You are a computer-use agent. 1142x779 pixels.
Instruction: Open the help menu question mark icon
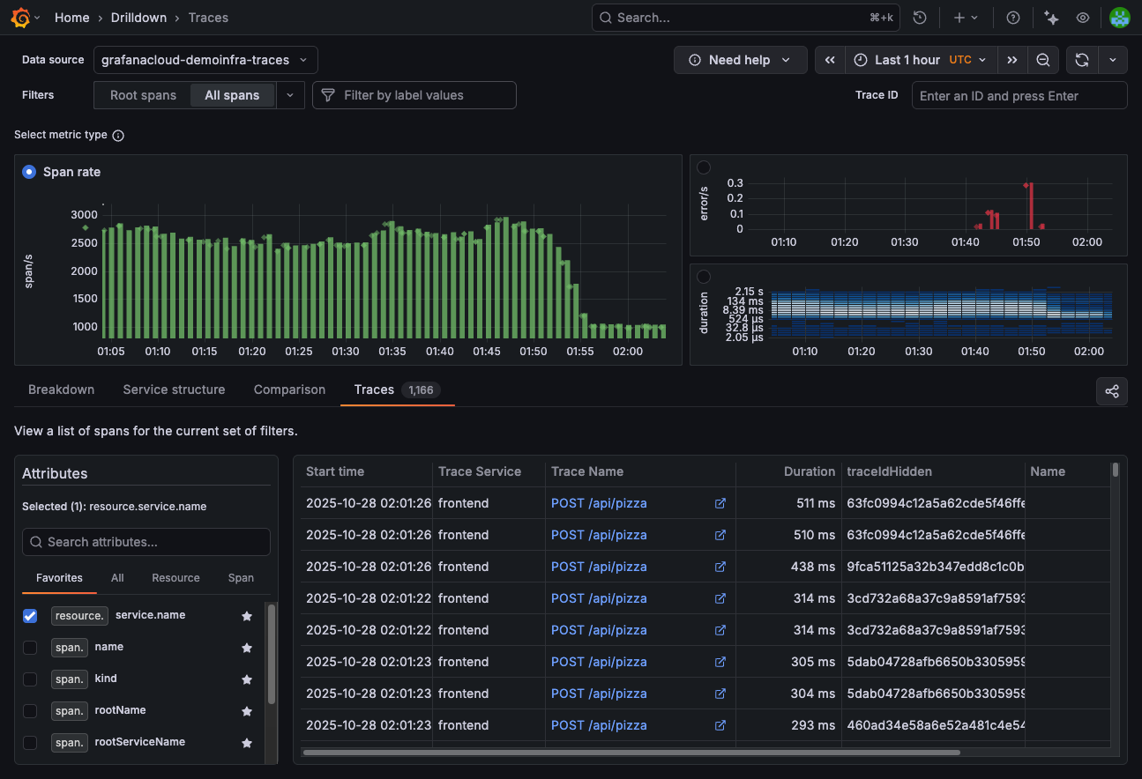(x=1012, y=17)
